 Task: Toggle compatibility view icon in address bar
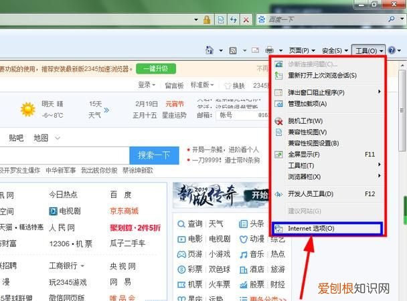(221, 19)
